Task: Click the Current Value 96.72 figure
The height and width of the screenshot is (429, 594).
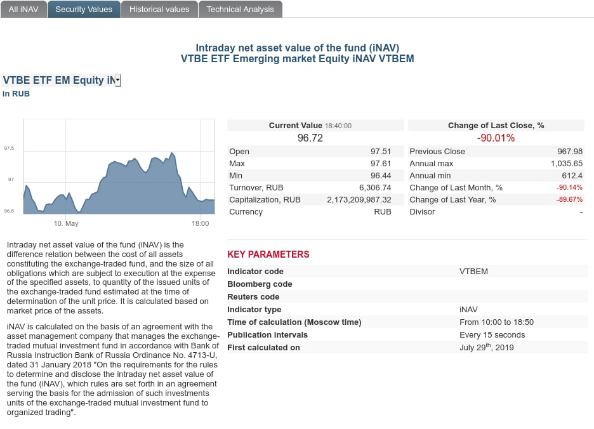Action: [x=310, y=138]
